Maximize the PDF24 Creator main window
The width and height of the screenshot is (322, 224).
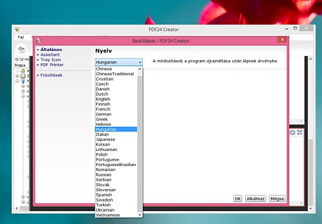pyautogui.click(x=295, y=28)
